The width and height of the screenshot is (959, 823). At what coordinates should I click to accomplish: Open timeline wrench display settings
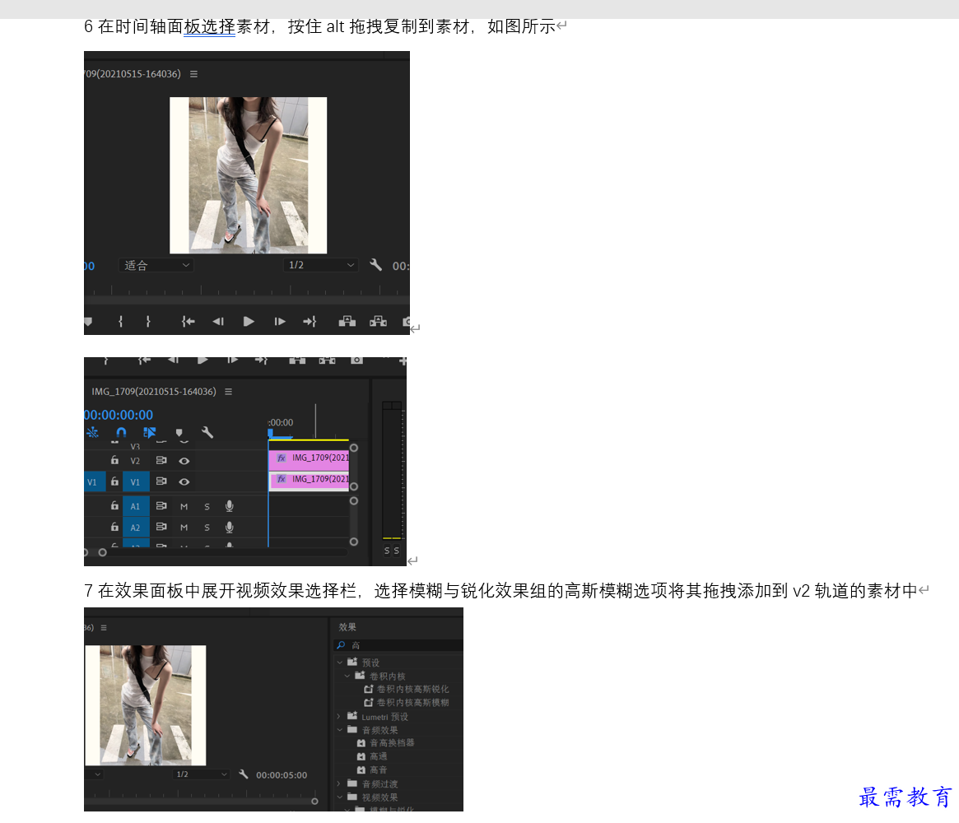pyautogui.click(x=207, y=432)
